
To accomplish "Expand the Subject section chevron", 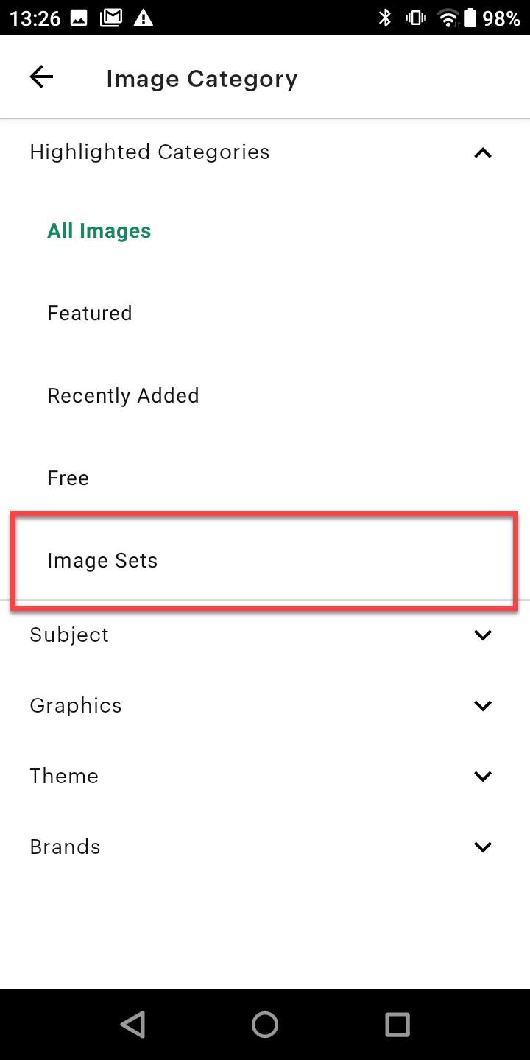I will (x=483, y=635).
